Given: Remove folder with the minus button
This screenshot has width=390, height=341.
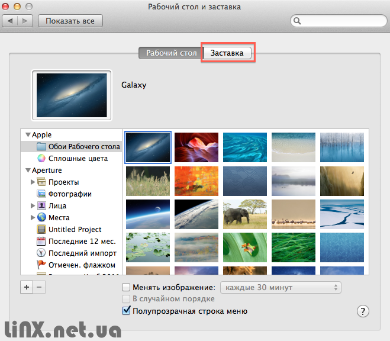Looking at the screenshot, I should click(x=39, y=287).
